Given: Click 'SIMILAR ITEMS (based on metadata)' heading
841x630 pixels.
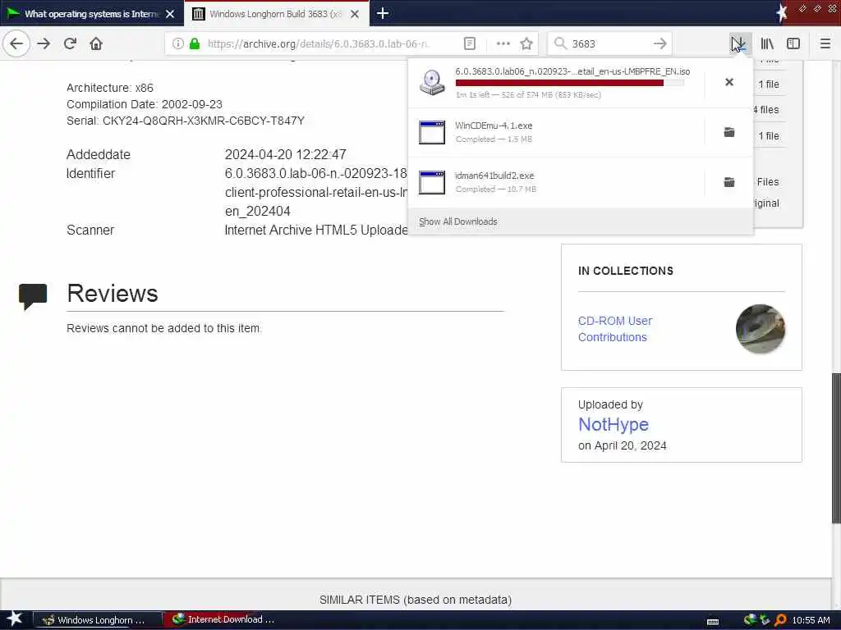Looking at the screenshot, I should coord(415,600).
